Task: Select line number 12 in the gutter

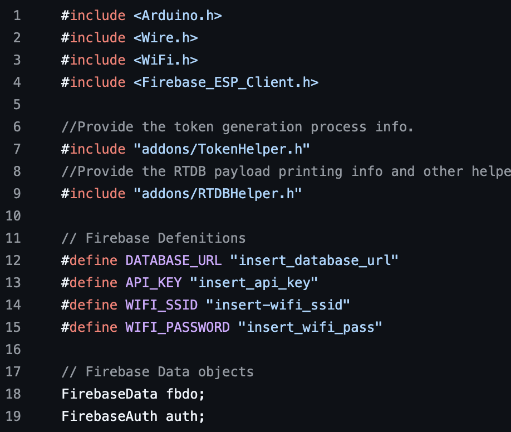Action: click(13, 261)
